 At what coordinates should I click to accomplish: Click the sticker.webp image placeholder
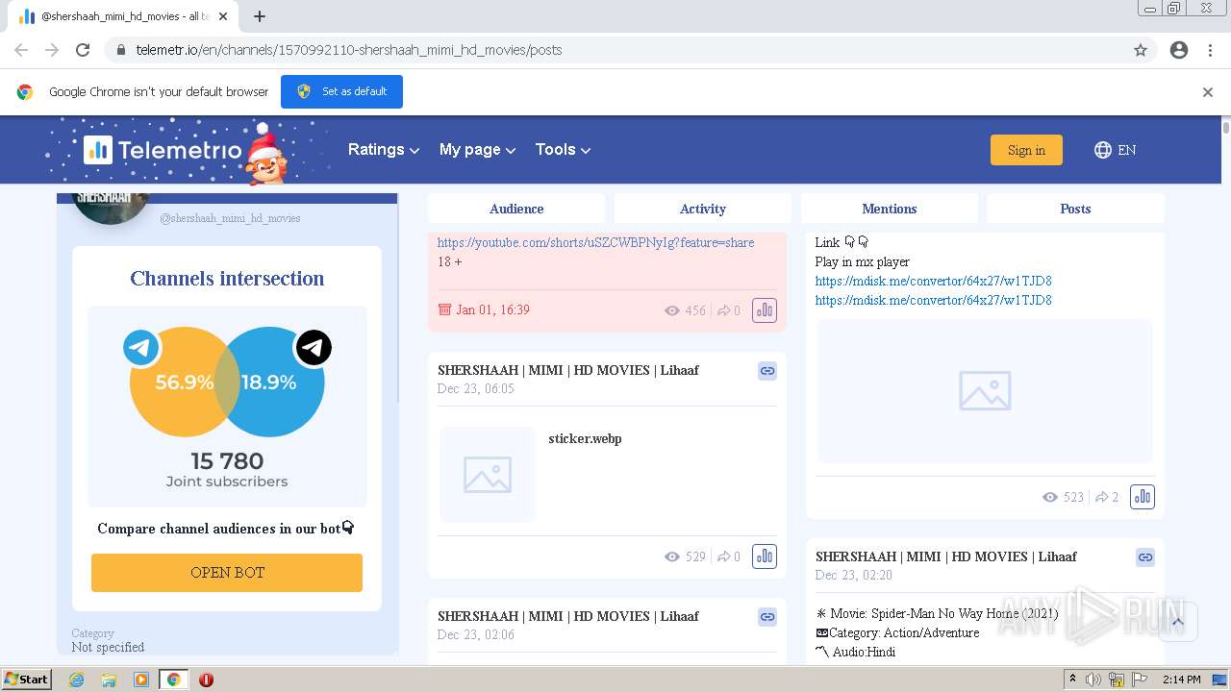(x=488, y=475)
